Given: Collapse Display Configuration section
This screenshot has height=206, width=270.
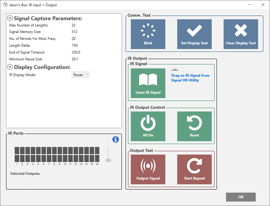Looking at the screenshot, I should [x=10, y=67].
